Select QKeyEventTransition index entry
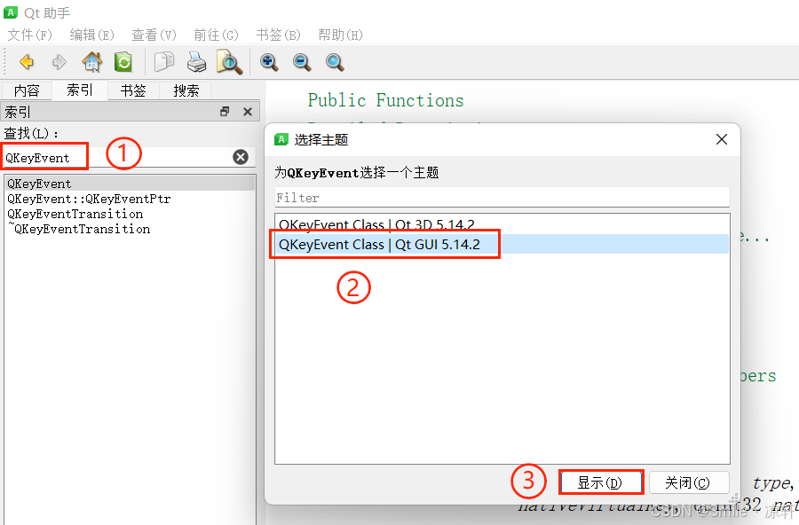The height and width of the screenshot is (525, 799). (130, 214)
